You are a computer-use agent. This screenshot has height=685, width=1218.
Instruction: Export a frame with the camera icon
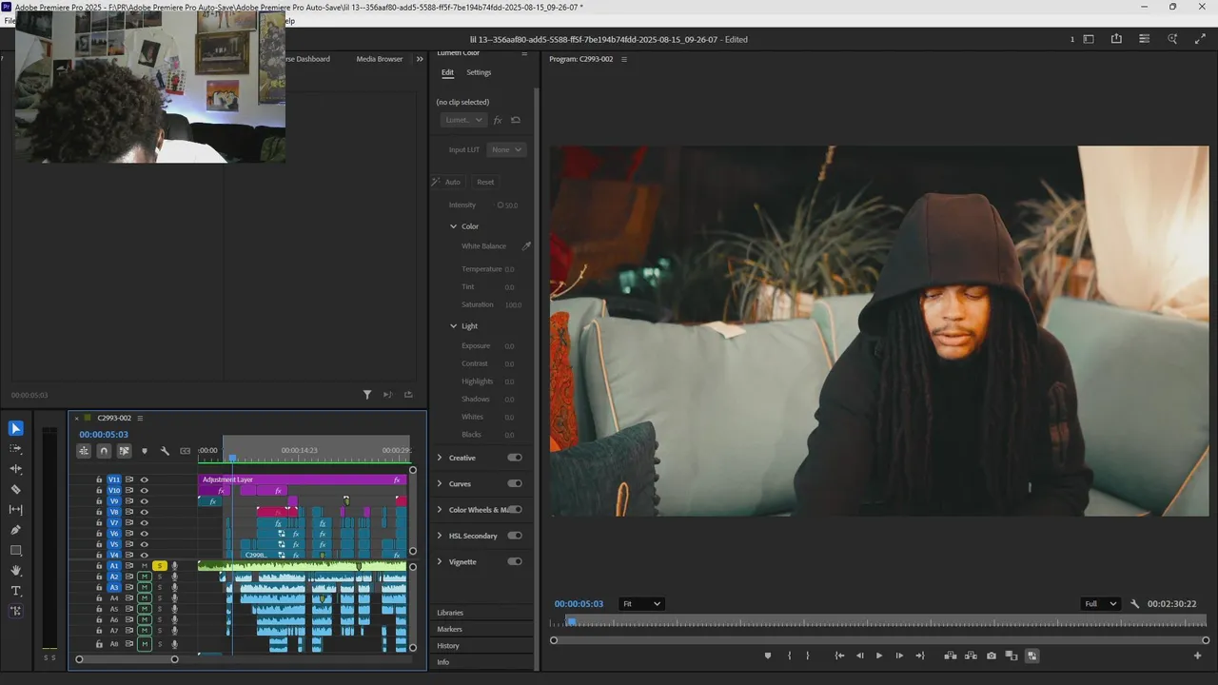click(x=992, y=656)
